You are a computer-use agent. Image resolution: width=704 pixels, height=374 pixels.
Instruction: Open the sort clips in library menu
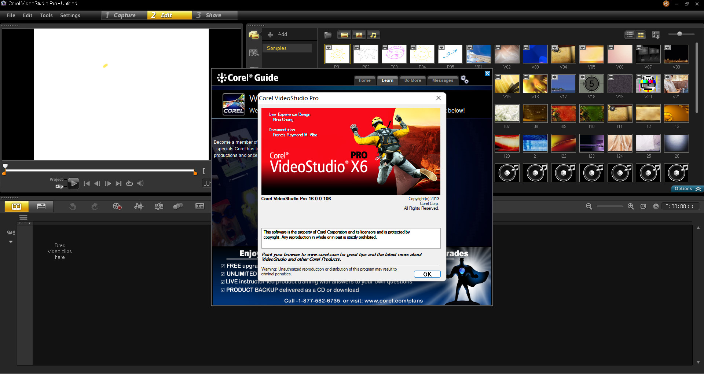(656, 35)
